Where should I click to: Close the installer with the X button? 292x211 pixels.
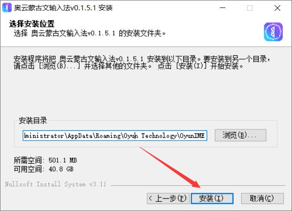tap(277, 8)
